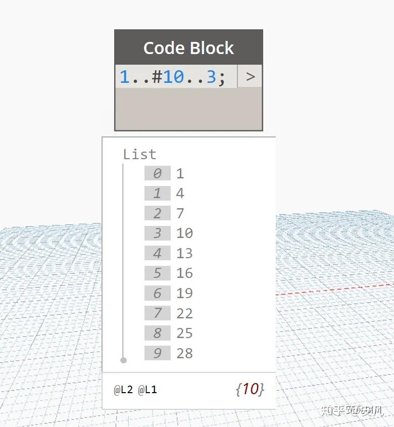This screenshot has height=427, width=394.
Task: Select index 0 badge in the list
Action: 157,173
